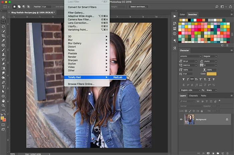Screen dimensions: 234x155
Task: Toggle Small Caps in Character panel
Action: coord(197,80)
